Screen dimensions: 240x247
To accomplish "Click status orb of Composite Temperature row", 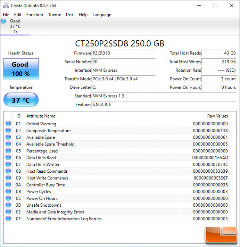I will [8, 131].
